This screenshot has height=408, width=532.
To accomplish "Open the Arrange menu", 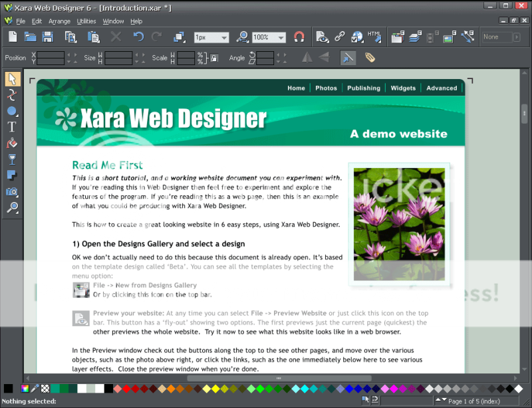I will (59, 21).
